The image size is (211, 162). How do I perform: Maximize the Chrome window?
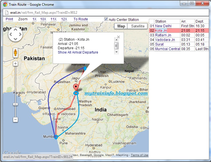[x=192, y=3]
